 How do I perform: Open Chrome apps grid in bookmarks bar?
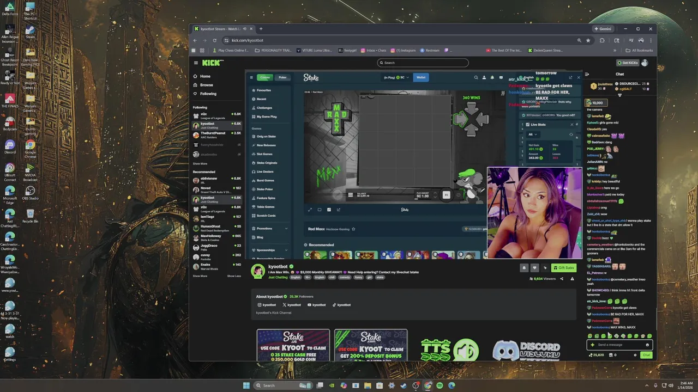202,50
